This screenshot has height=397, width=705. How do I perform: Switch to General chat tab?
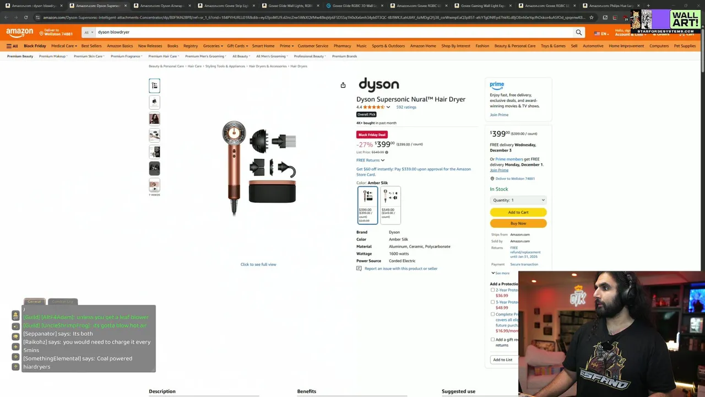34,302
